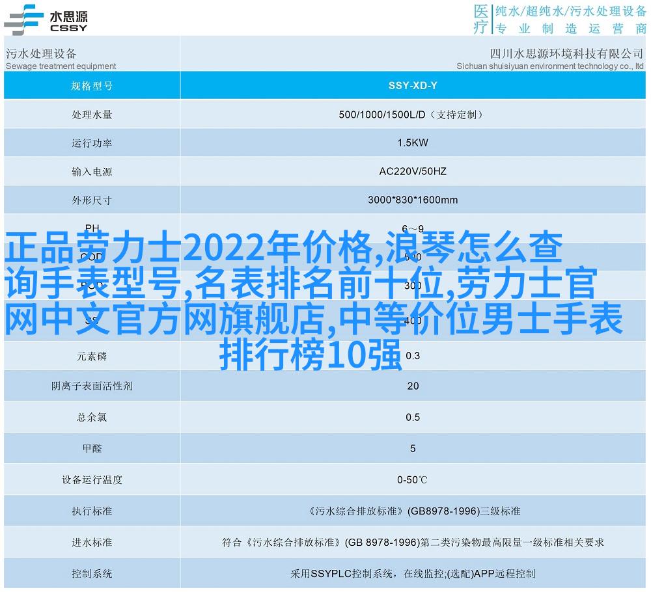Click the 规格型号 header cell
The width and height of the screenshot is (651, 592).
pyautogui.click(x=92, y=86)
